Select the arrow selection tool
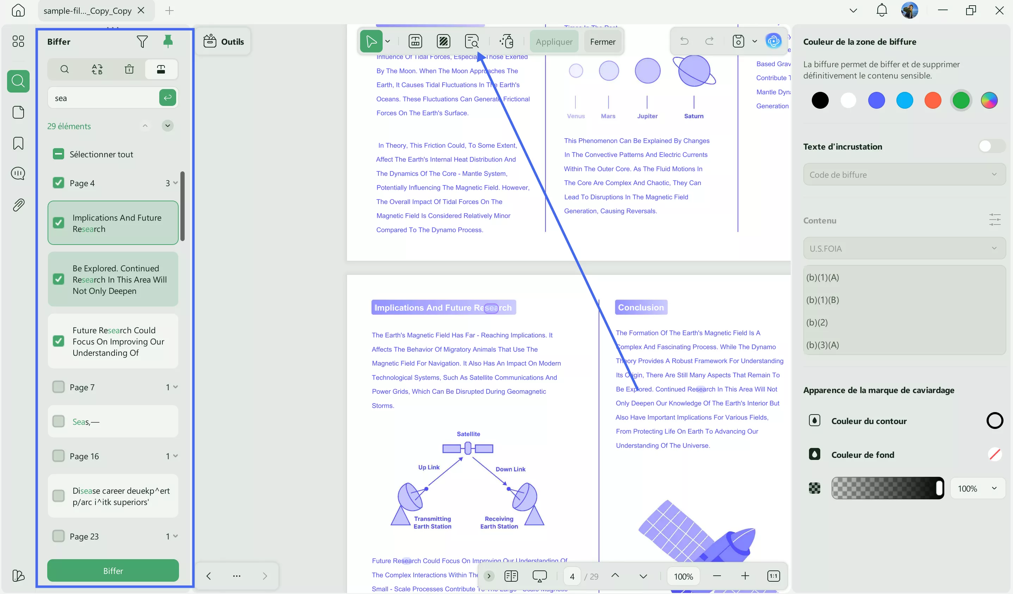Screen dimensions: 1013x594 (x=371, y=41)
